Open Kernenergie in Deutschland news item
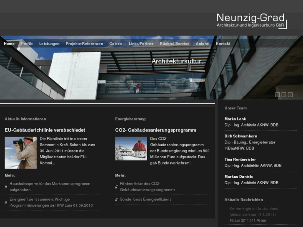Viewport: 303px width, 227px height. click(x=254, y=211)
